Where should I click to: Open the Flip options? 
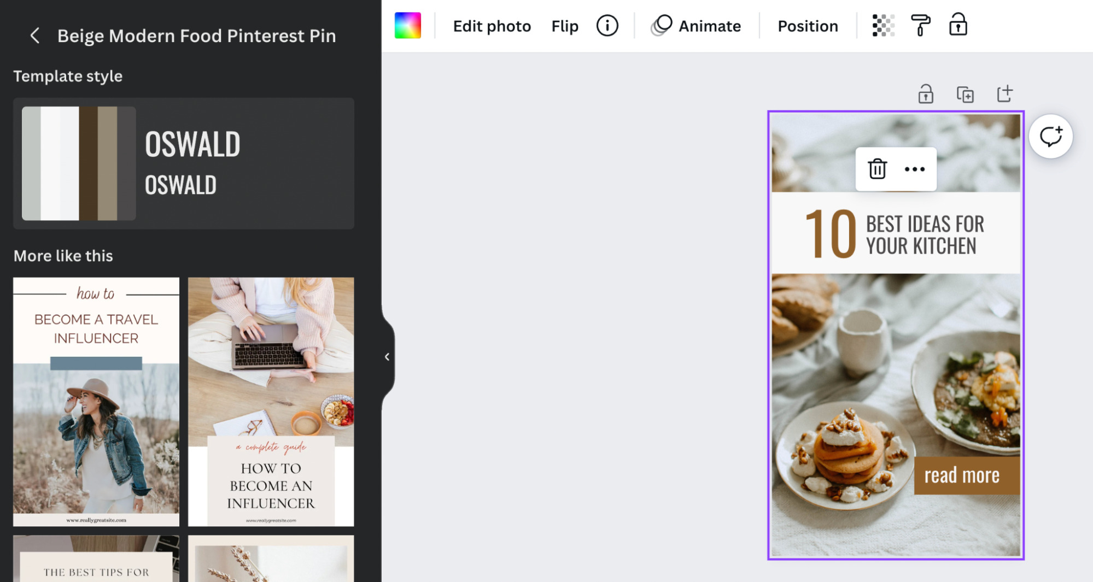click(565, 25)
